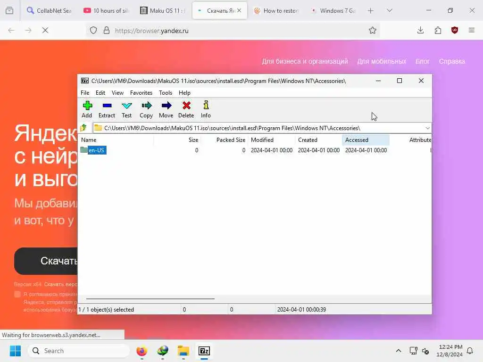Open the Favorites menu
Image resolution: width=483 pixels, height=362 pixels.
[141, 93]
